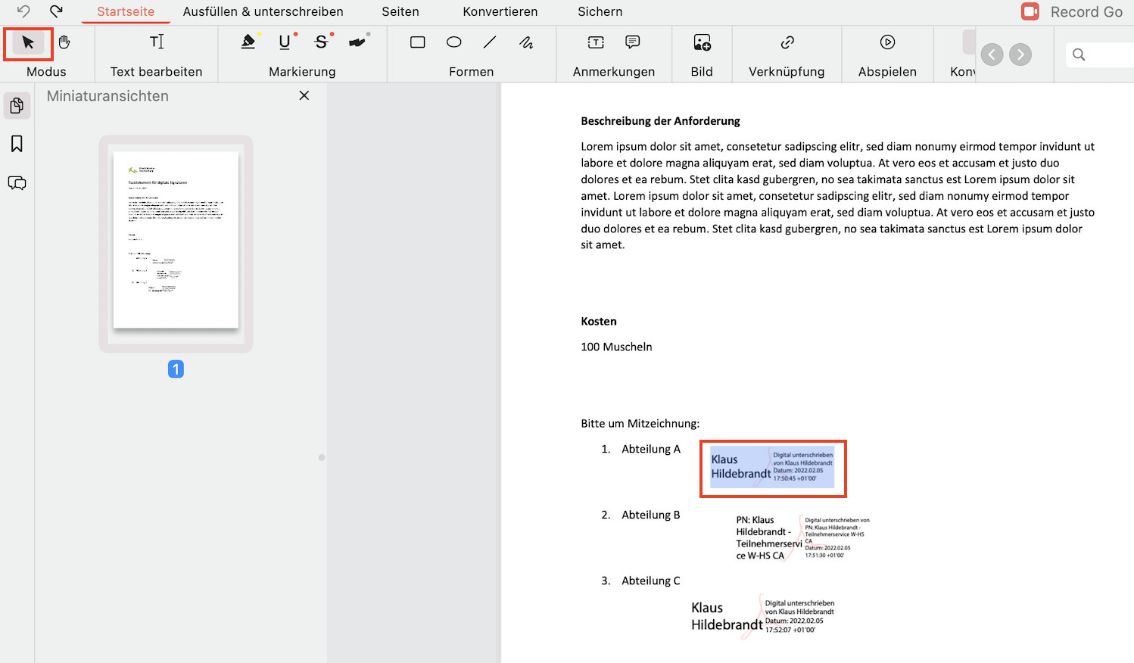Click the Abteilung B list item
Image resolution: width=1134 pixels, height=663 pixels.
tap(651, 515)
